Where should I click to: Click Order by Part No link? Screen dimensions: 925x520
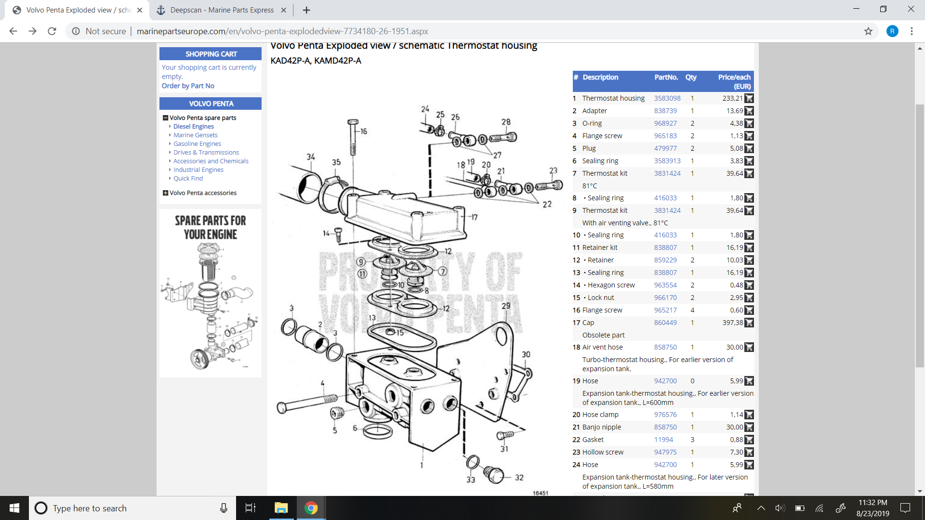(x=188, y=86)
